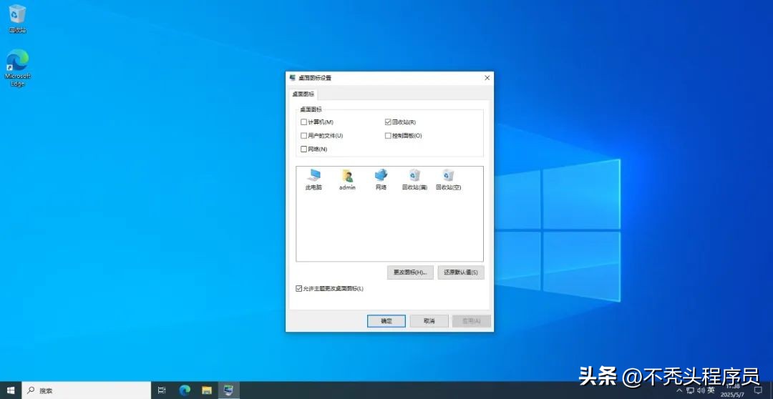The height and width of the screenshot is (399, 773).
Task: Show hidden system tray icons chevron
Action: pos(679,390)
